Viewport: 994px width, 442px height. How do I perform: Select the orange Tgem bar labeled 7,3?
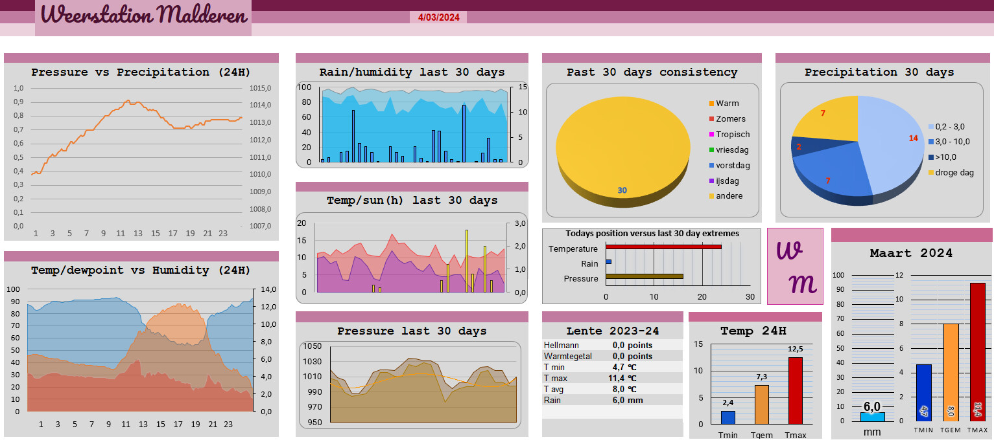pos(762,404)
